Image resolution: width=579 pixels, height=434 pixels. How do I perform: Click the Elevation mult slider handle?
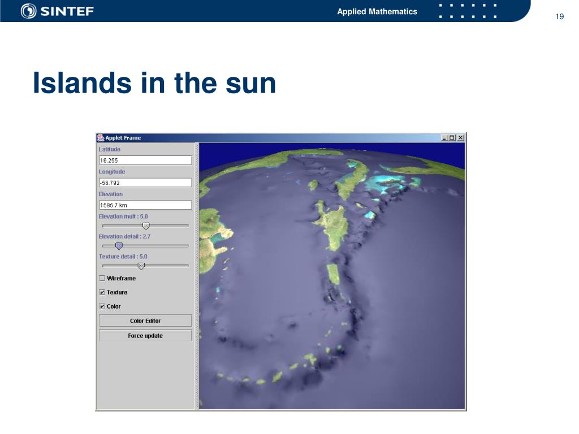146,226
